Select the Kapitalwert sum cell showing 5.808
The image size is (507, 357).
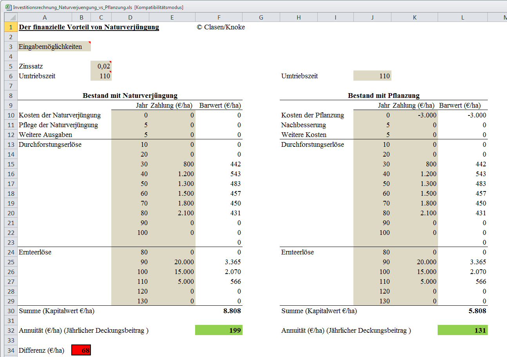(462, 311)
